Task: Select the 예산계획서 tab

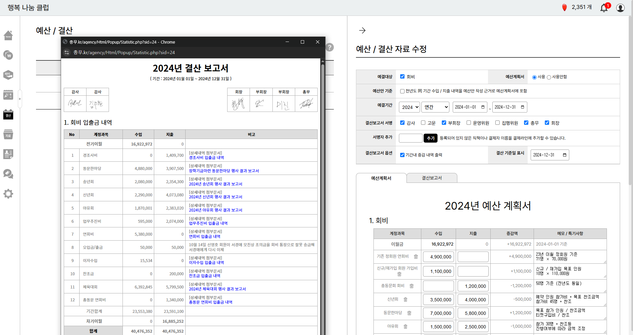Action: (381, 178)
